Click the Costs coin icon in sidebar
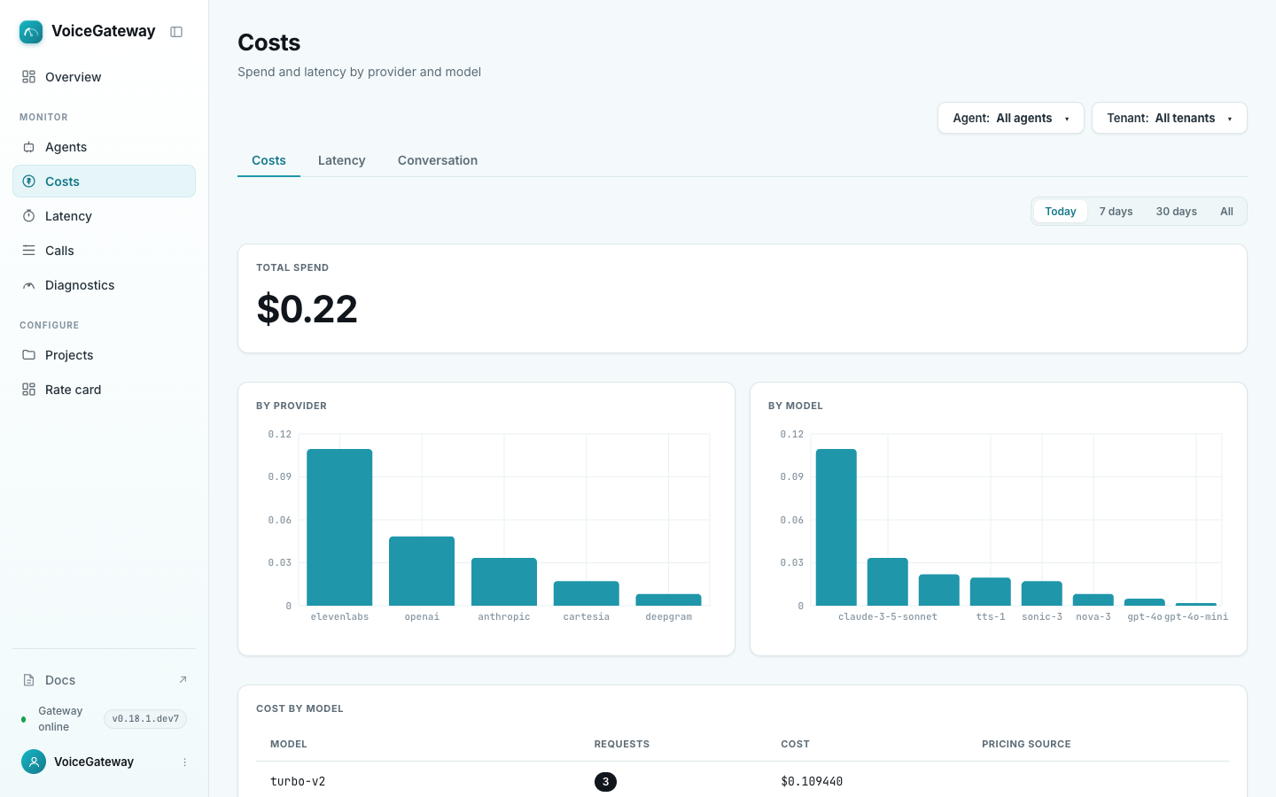This screenshot has height=797, width=1276. pyautogui.click(x=28, y=182)
